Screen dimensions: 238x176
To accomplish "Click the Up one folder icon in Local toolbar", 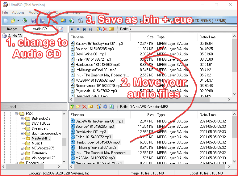I will click(x=72, y=107).
